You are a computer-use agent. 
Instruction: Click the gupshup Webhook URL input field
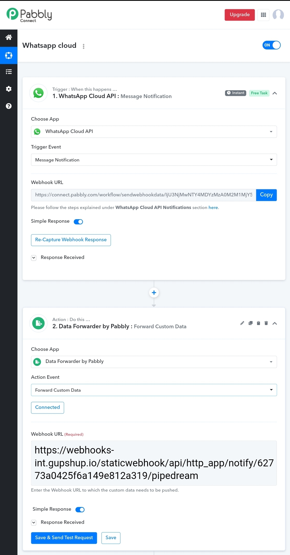[154, 463]
